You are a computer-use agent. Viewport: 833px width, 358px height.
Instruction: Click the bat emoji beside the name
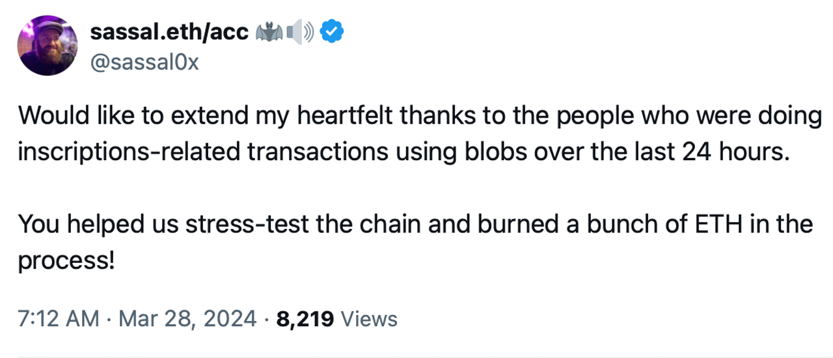click(270, 32)
